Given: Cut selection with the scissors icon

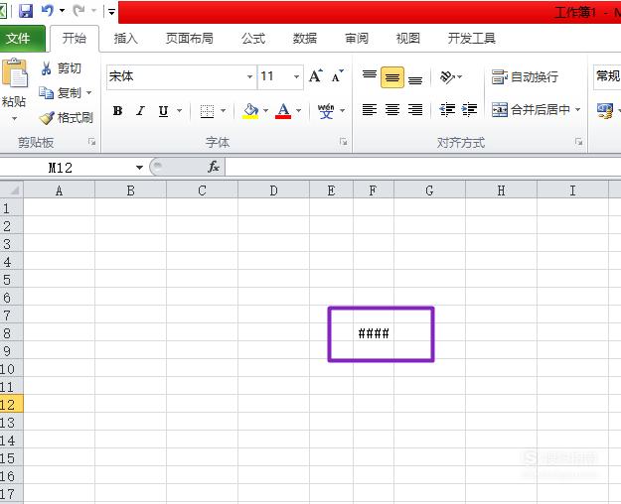Looking at the screenshot, I should tap(47, 68).
